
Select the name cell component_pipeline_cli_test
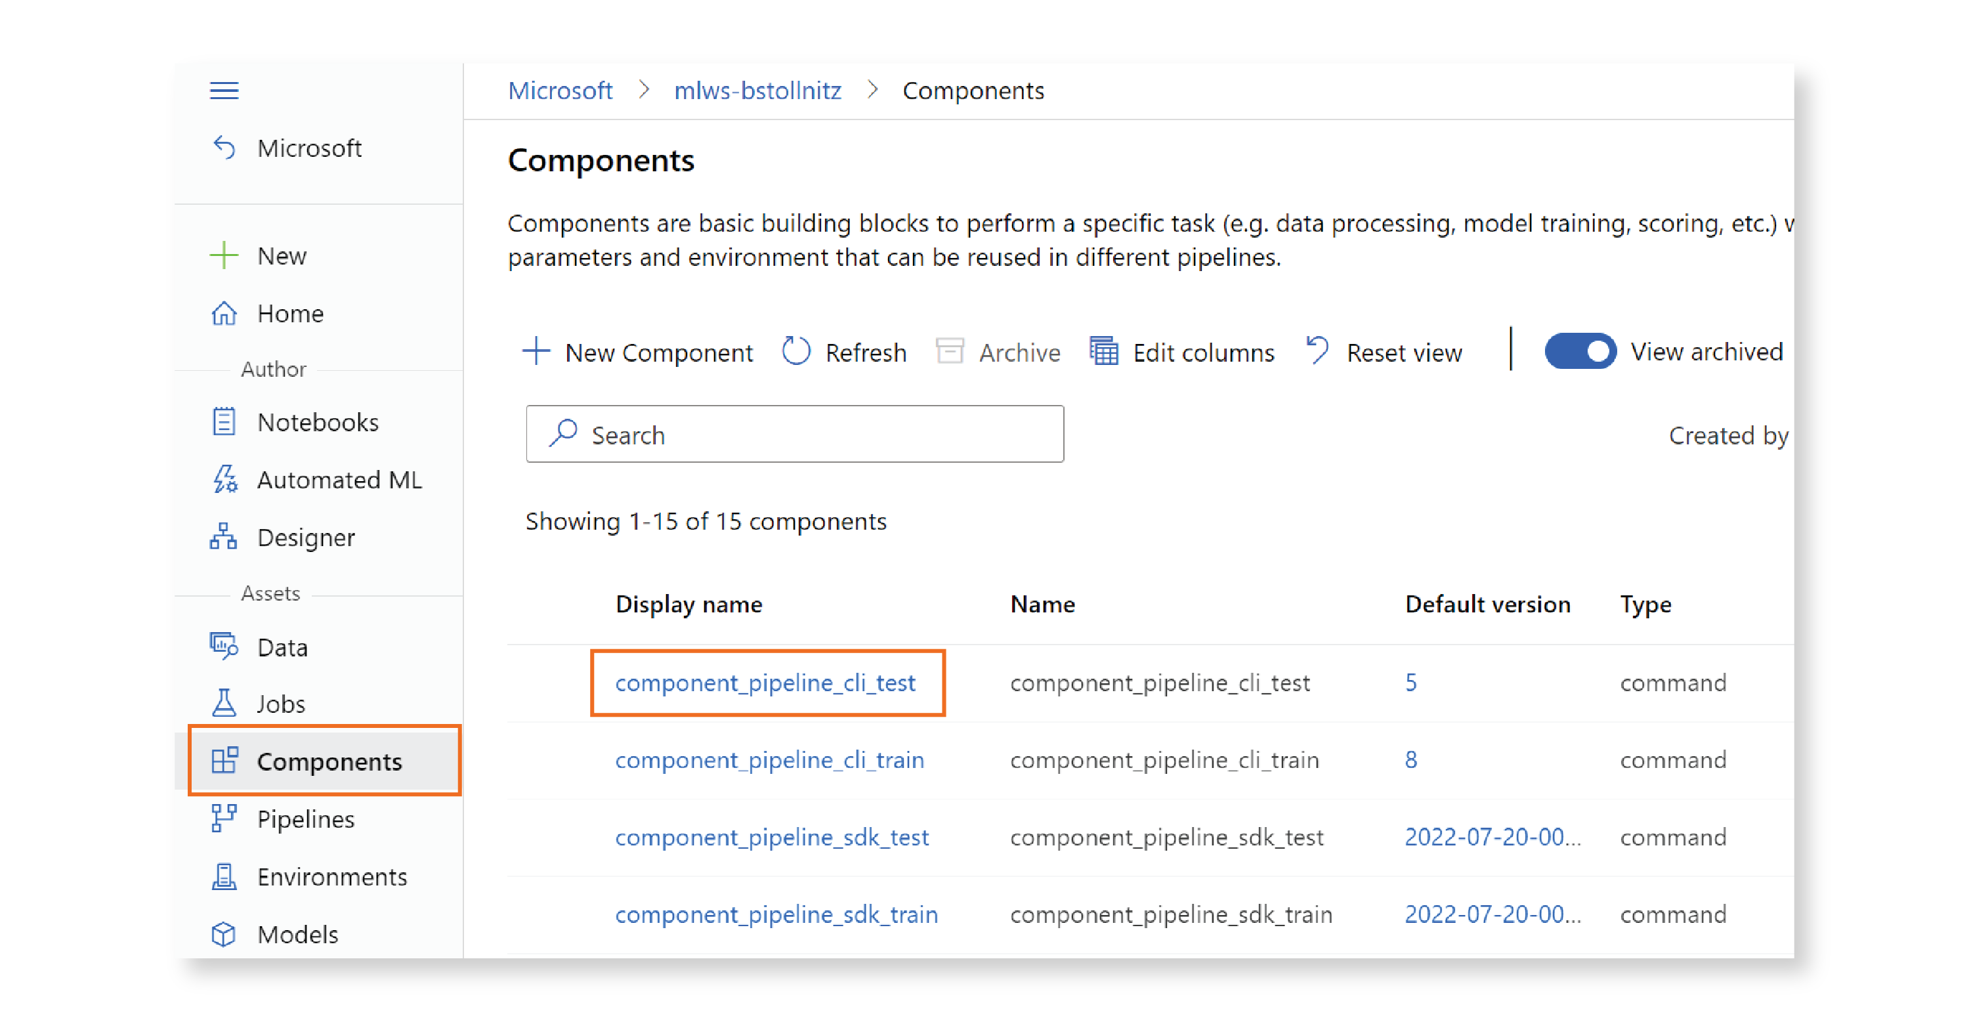point(1160,682)
